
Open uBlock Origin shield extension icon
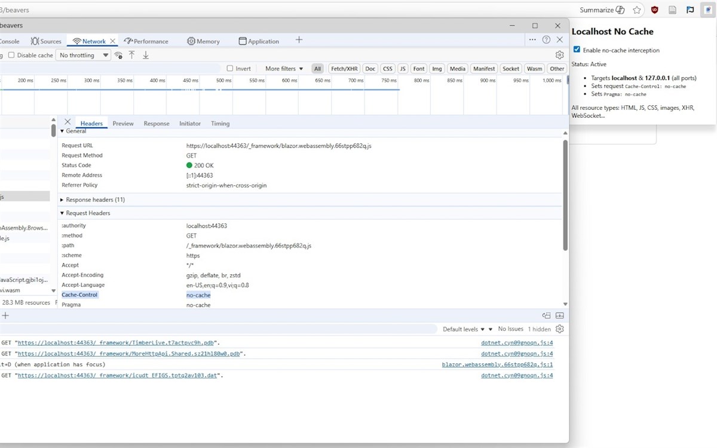(655, 10)
